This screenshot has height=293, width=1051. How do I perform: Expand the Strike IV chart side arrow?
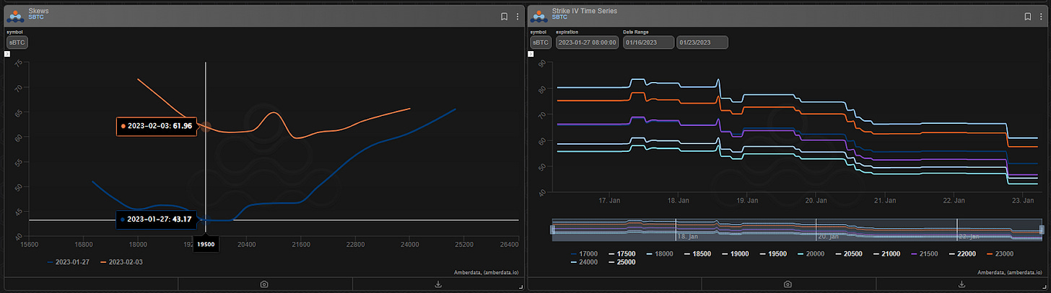(531, 53)
